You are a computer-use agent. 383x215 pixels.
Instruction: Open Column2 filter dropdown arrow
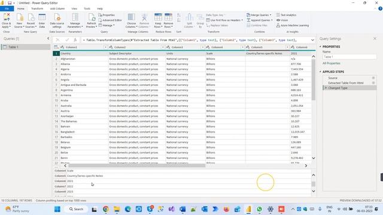pyautogui.click(x=163, y=47)
